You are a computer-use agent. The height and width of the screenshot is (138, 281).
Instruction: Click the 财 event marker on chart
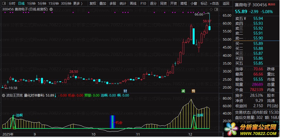coord(125,91)
